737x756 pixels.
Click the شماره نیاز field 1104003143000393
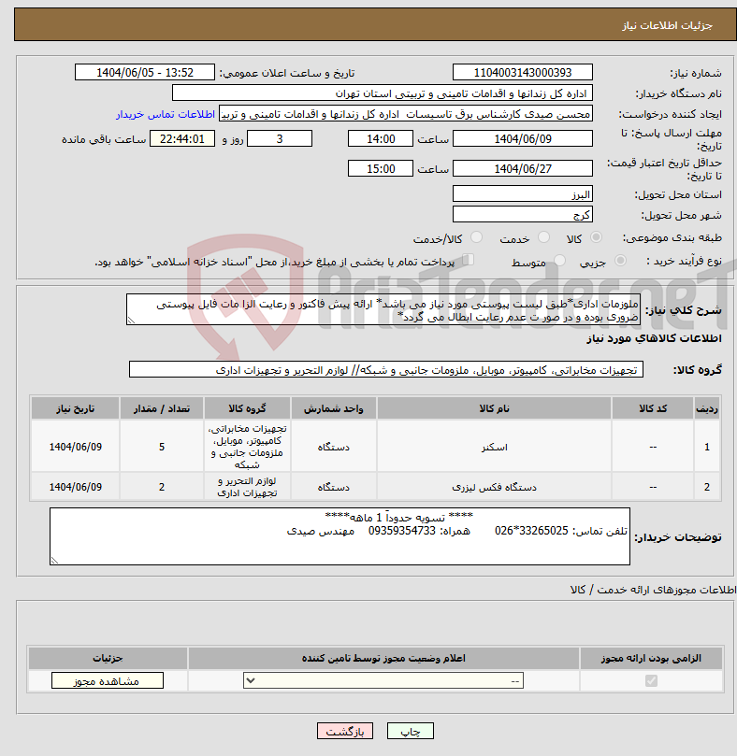click(523, 73)
